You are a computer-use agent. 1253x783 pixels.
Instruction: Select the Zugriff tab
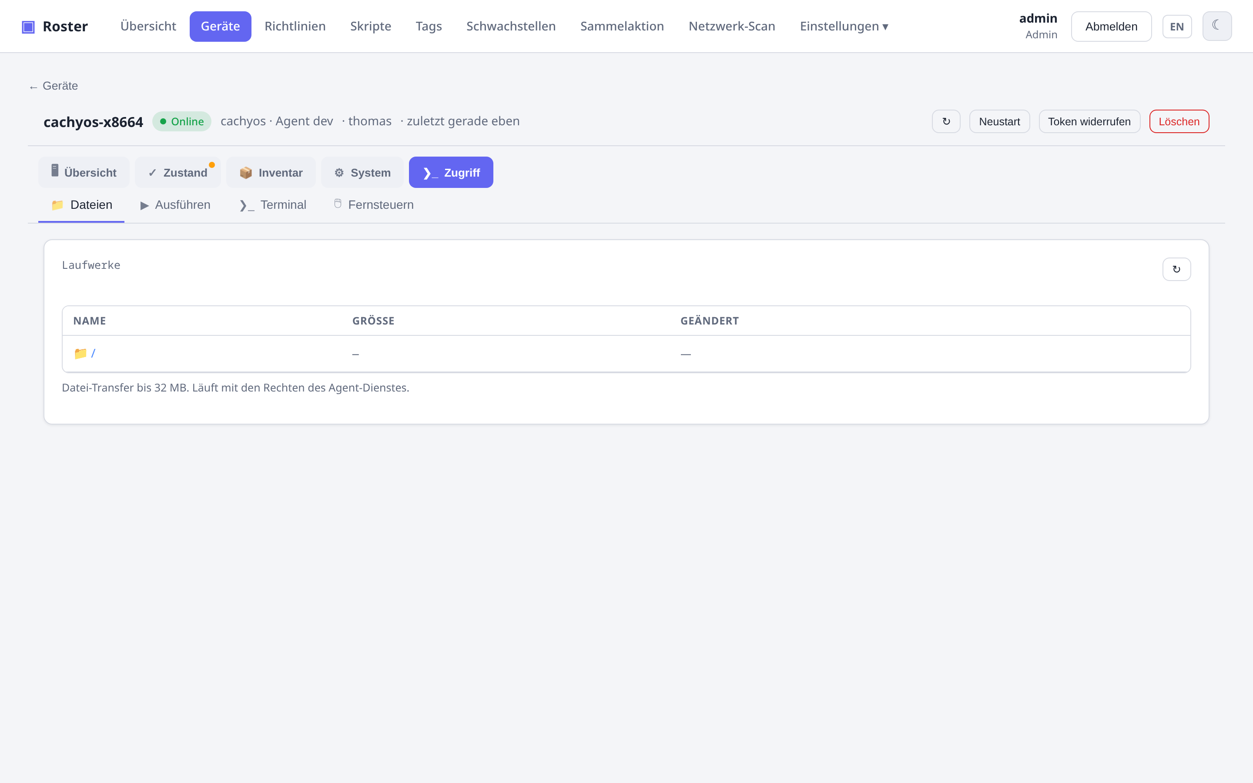coord(451,172)
